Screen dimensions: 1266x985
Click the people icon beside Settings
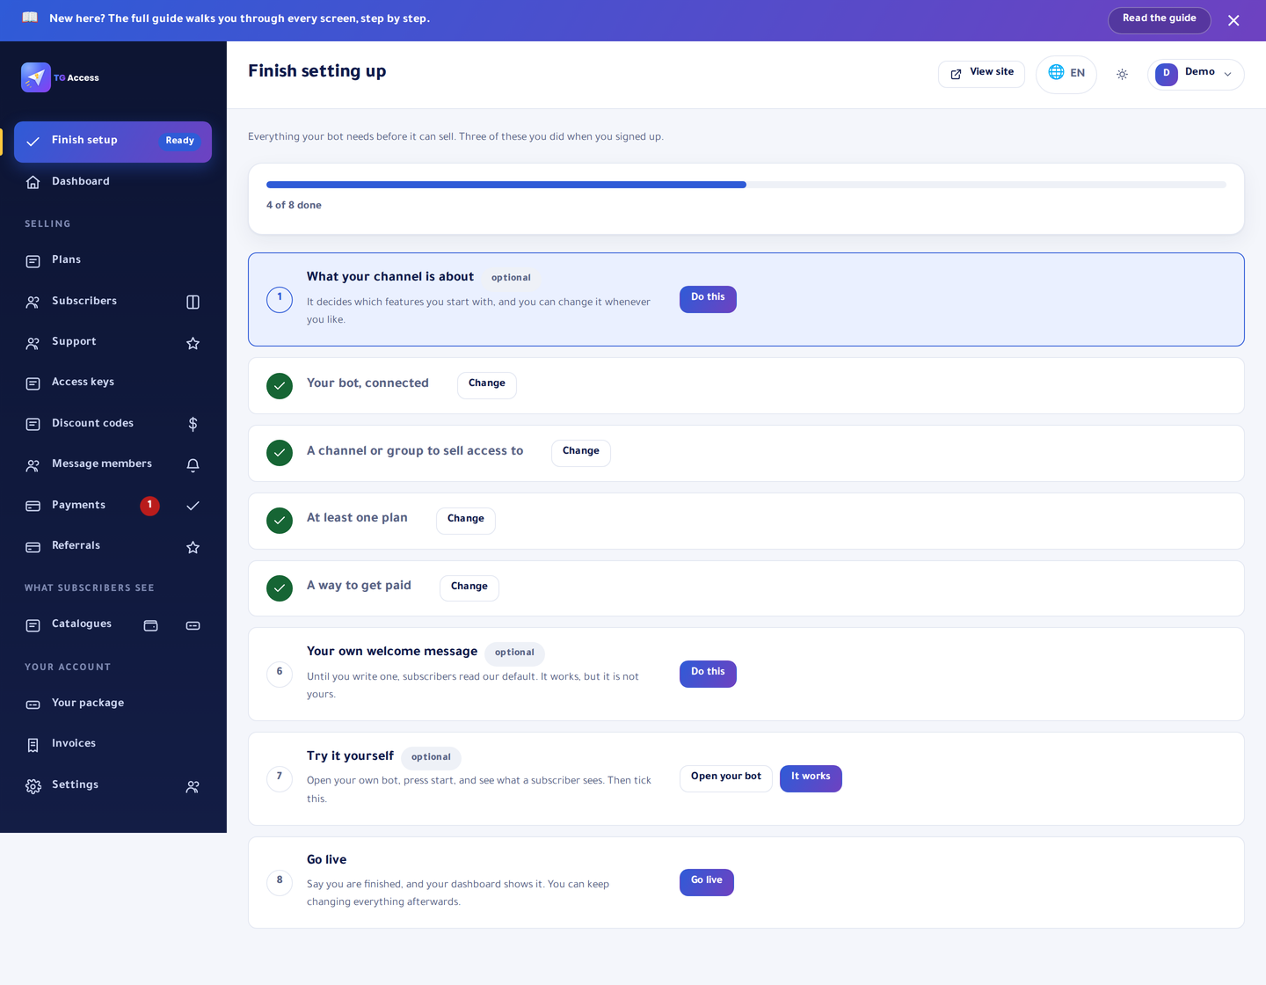193,786
